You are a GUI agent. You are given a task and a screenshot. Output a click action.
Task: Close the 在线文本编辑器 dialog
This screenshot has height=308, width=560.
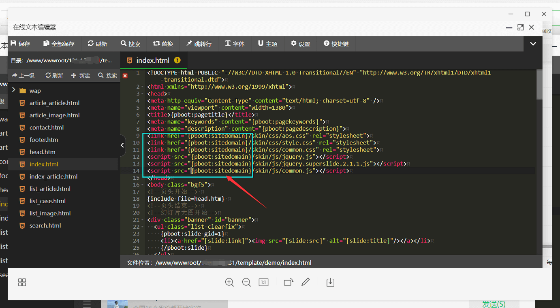point(532,28)
